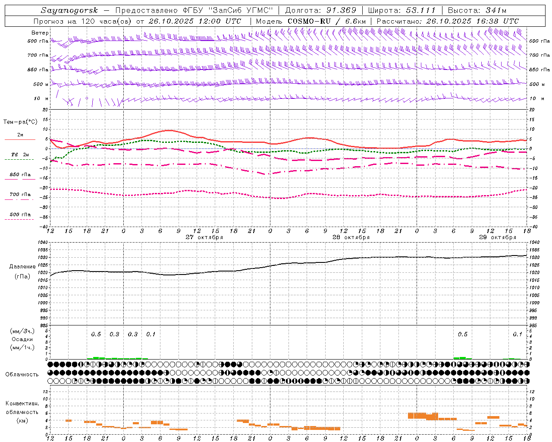Click the '27 октября' date label
Viewport: 552px width, 442px height.
click(x=204, y=237)
